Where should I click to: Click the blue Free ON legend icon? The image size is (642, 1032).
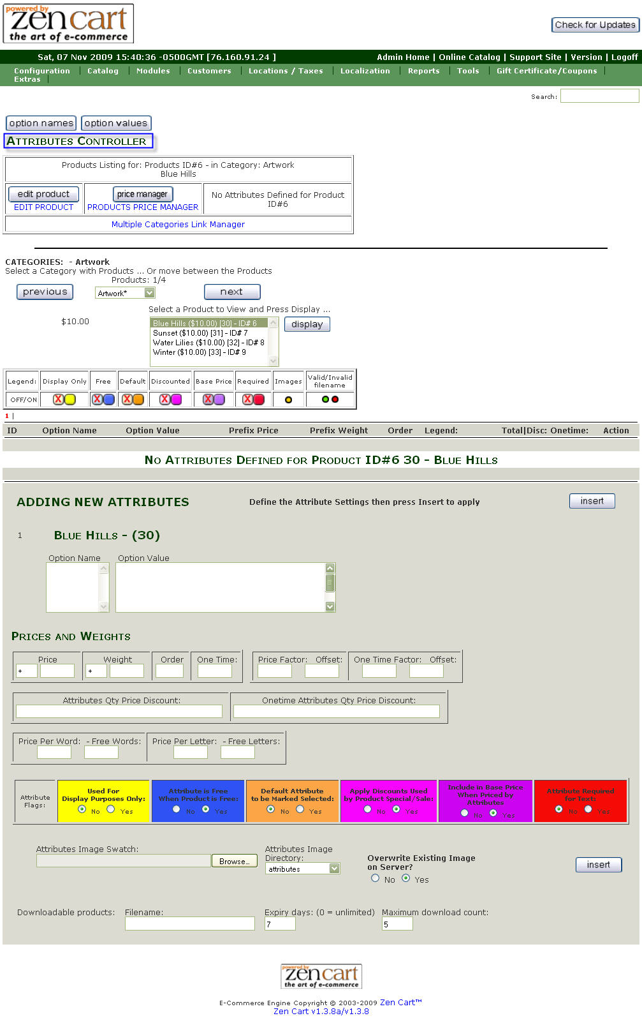coord(109,400)
